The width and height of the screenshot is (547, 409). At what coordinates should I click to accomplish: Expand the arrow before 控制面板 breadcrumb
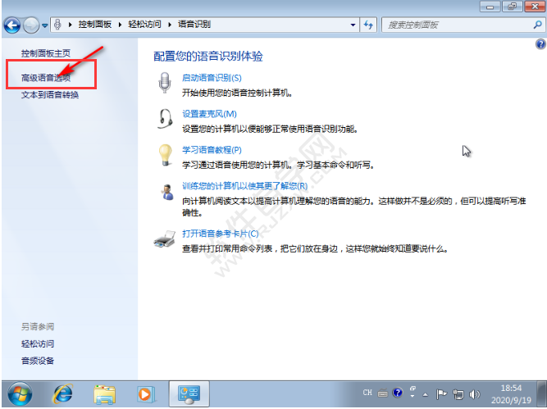coord(71,25)
